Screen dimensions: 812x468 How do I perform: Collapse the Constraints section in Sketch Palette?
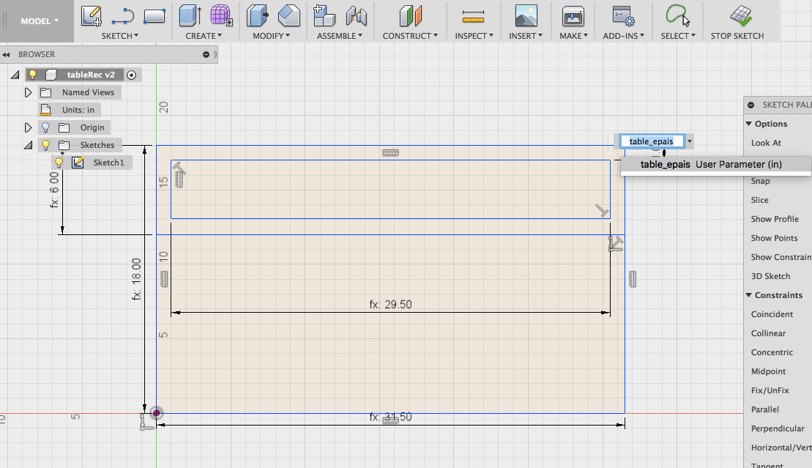(749, 295)
